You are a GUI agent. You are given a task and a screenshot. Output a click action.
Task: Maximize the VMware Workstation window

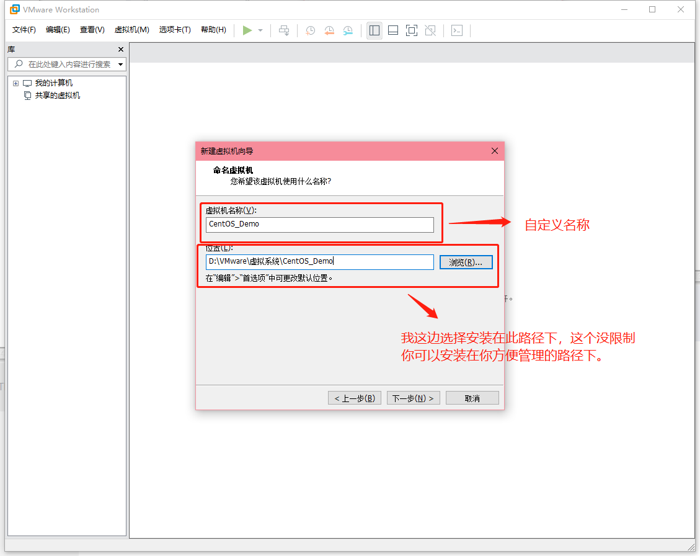(652, 9)
